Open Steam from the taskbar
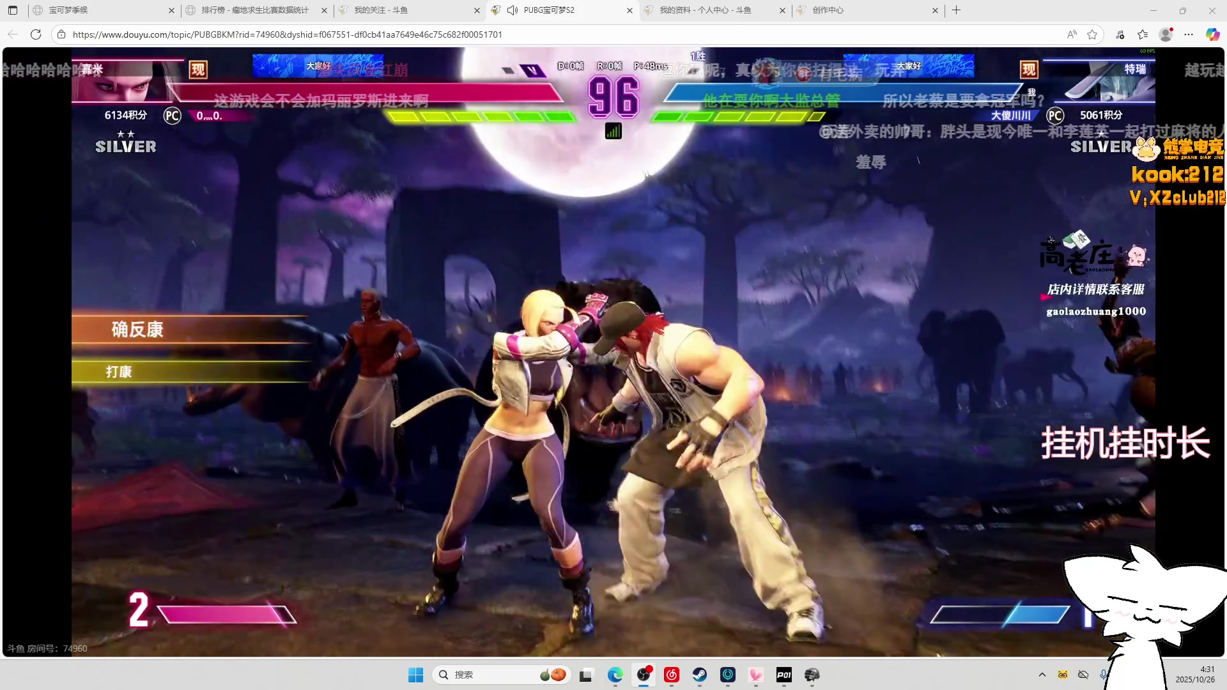Viewport: 1227px width, 690px height. 700,675
